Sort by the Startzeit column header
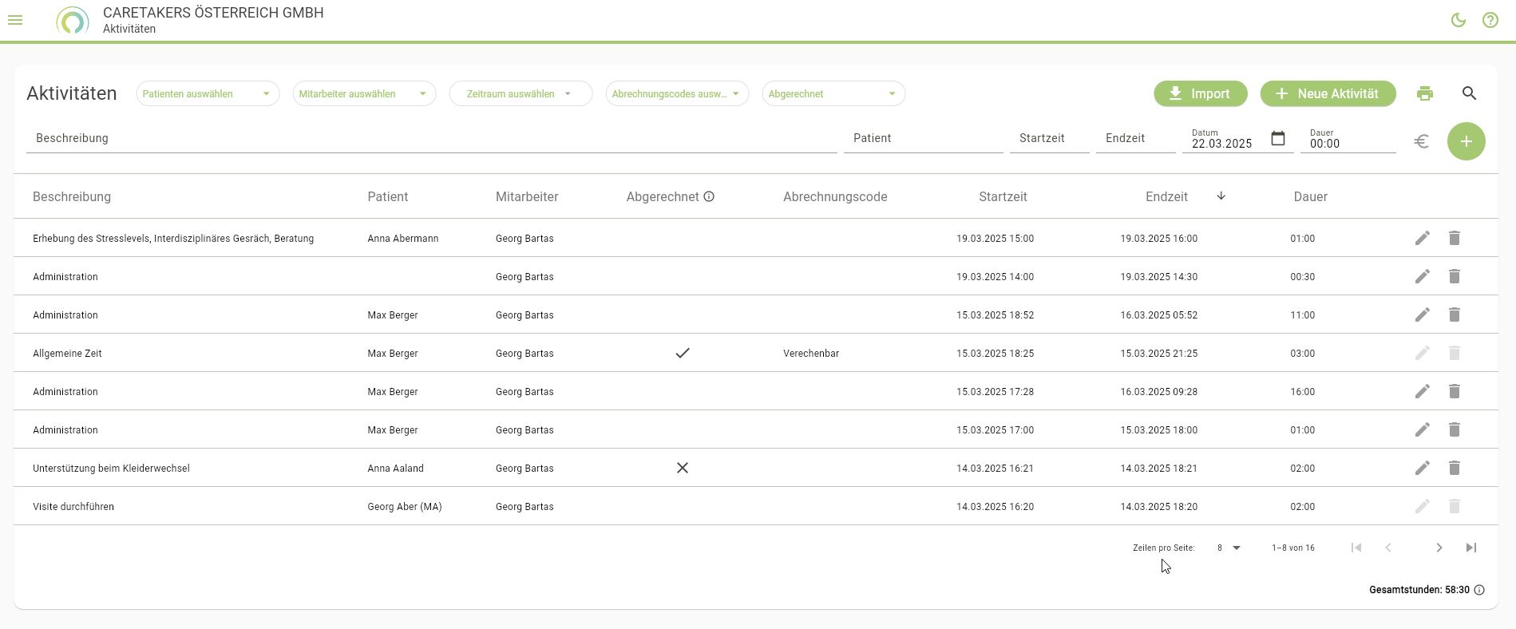 [x=1003, y=196]
